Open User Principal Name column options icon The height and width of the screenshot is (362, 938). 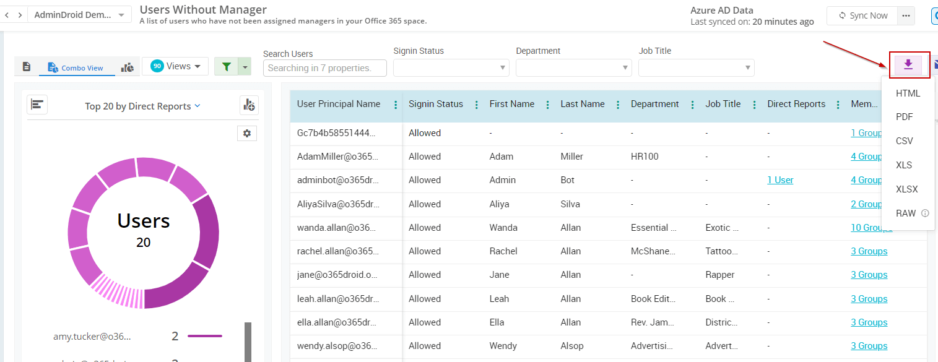point(396,105)
